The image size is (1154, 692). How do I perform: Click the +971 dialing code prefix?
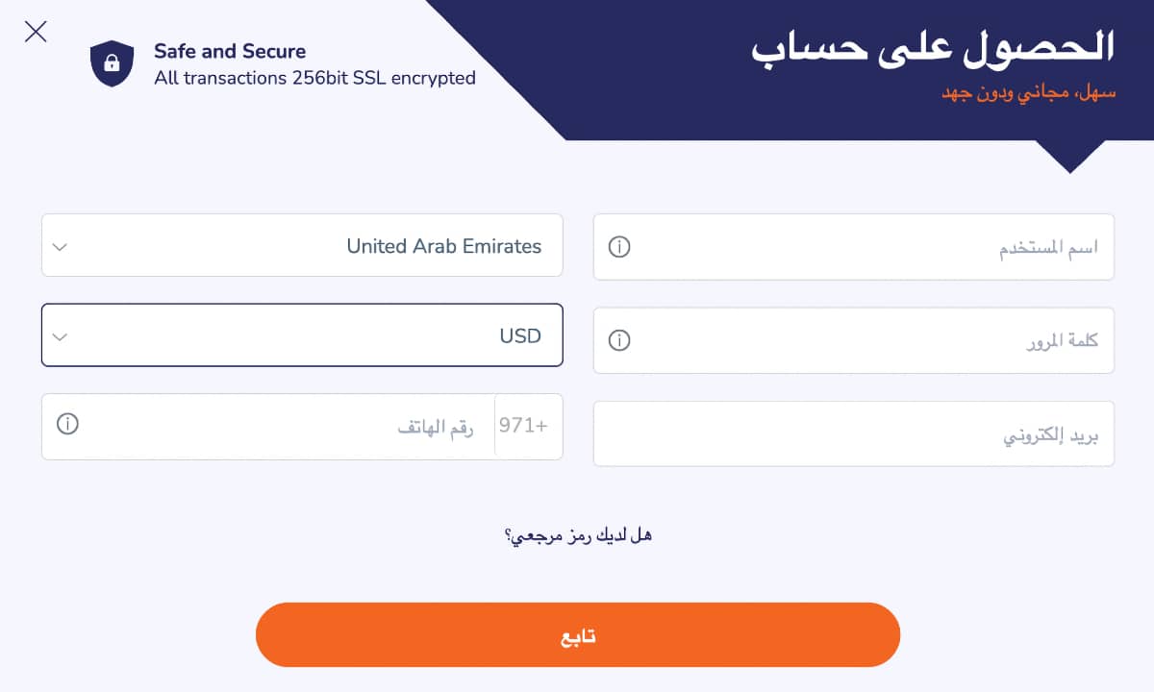tap(523, 426)
